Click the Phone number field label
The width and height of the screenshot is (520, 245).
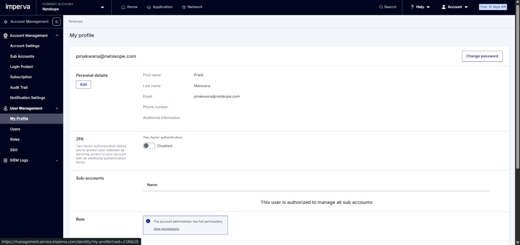[155, 107]
